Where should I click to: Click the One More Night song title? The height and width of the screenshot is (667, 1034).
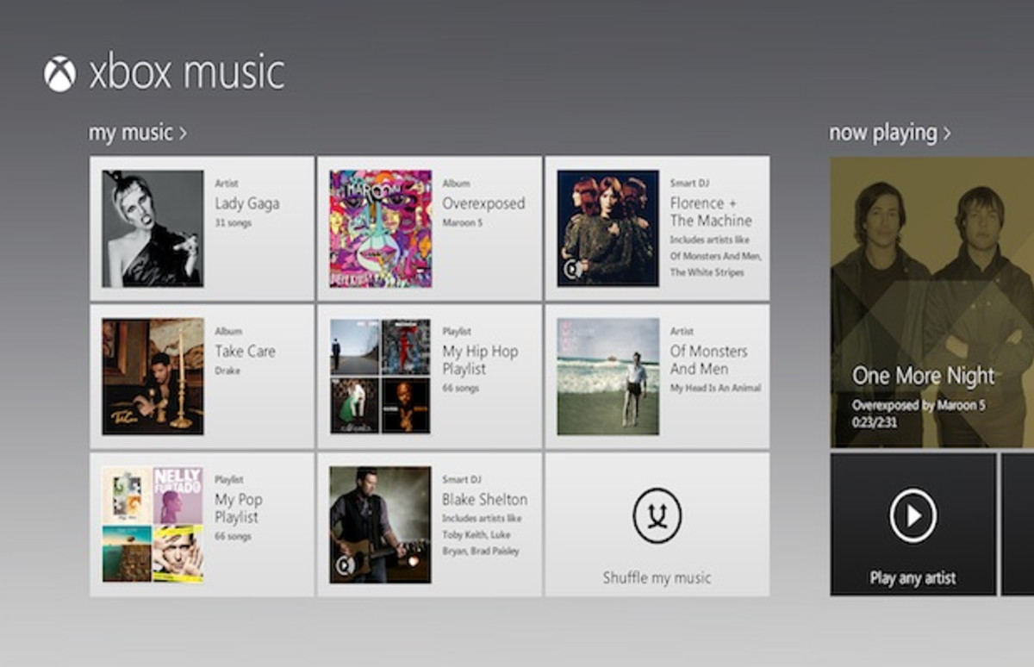(x=924, y=377)
